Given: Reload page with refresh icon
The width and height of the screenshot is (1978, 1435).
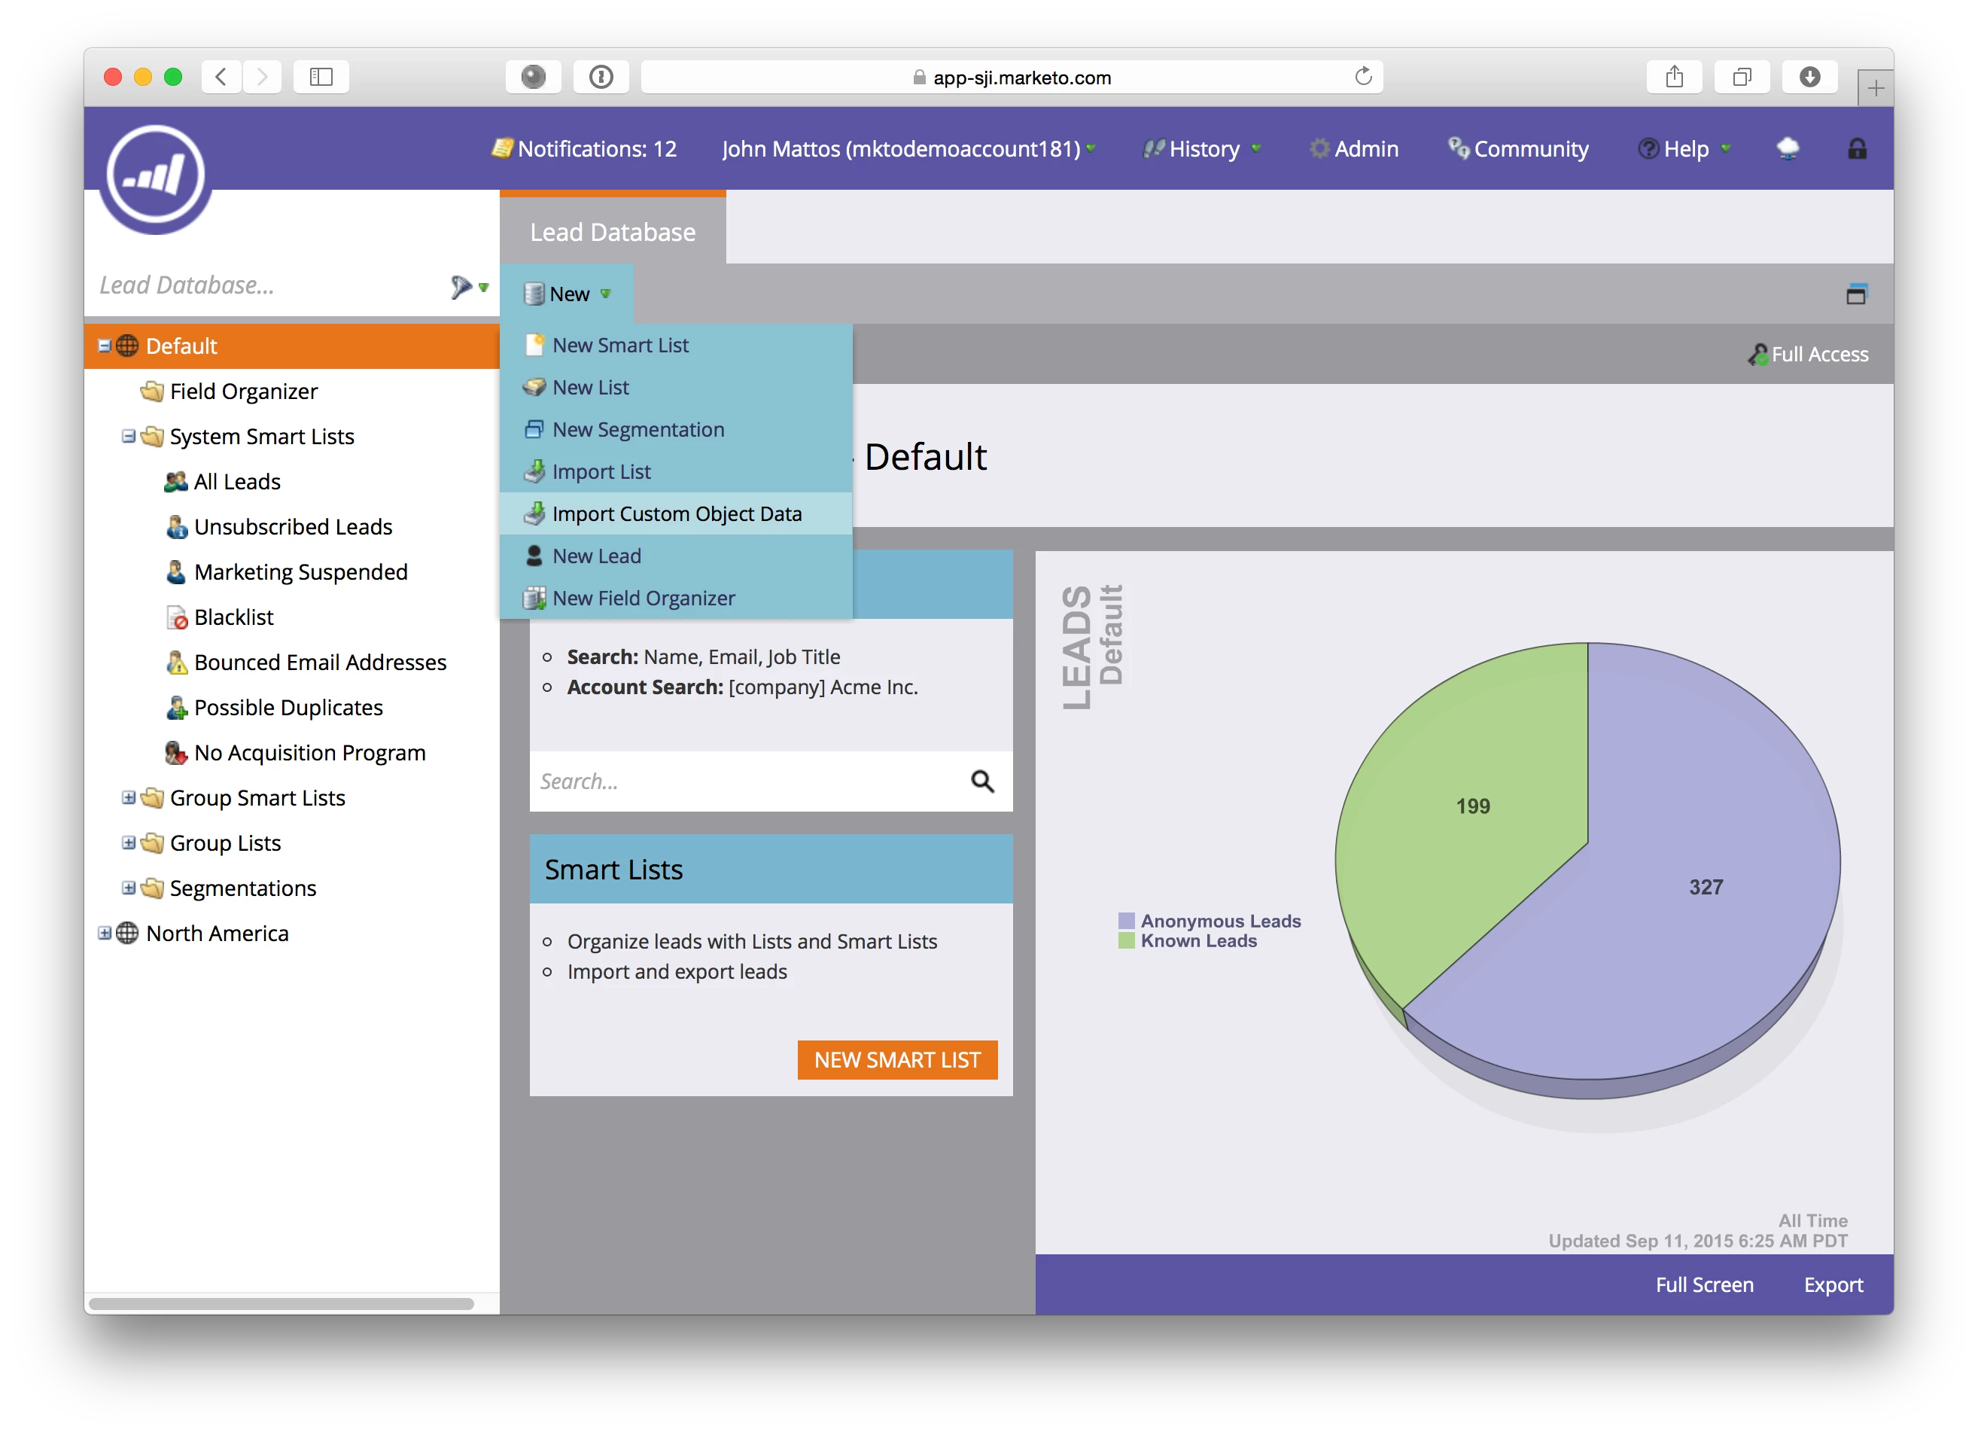Looking at the screenshot, I should (x=1363, y=77).
